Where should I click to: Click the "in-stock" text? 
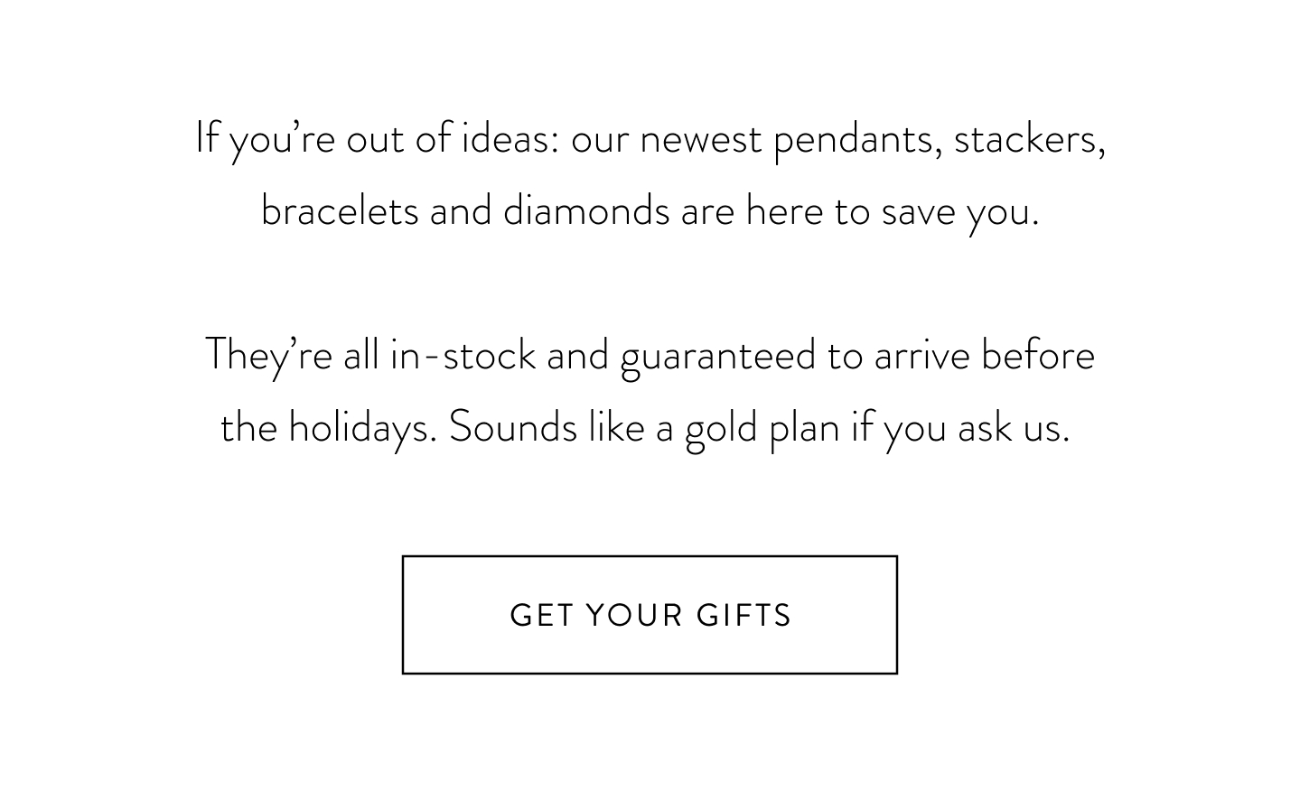click(463, 354)
